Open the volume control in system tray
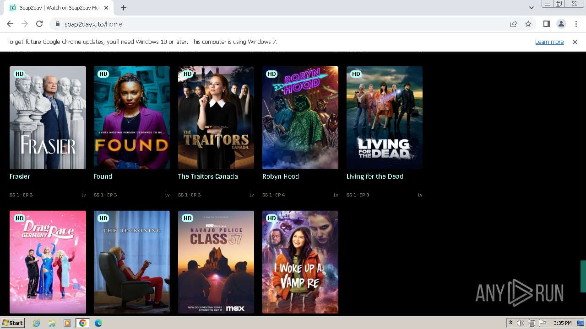586x329 pixels. click(x=521, y=323)
